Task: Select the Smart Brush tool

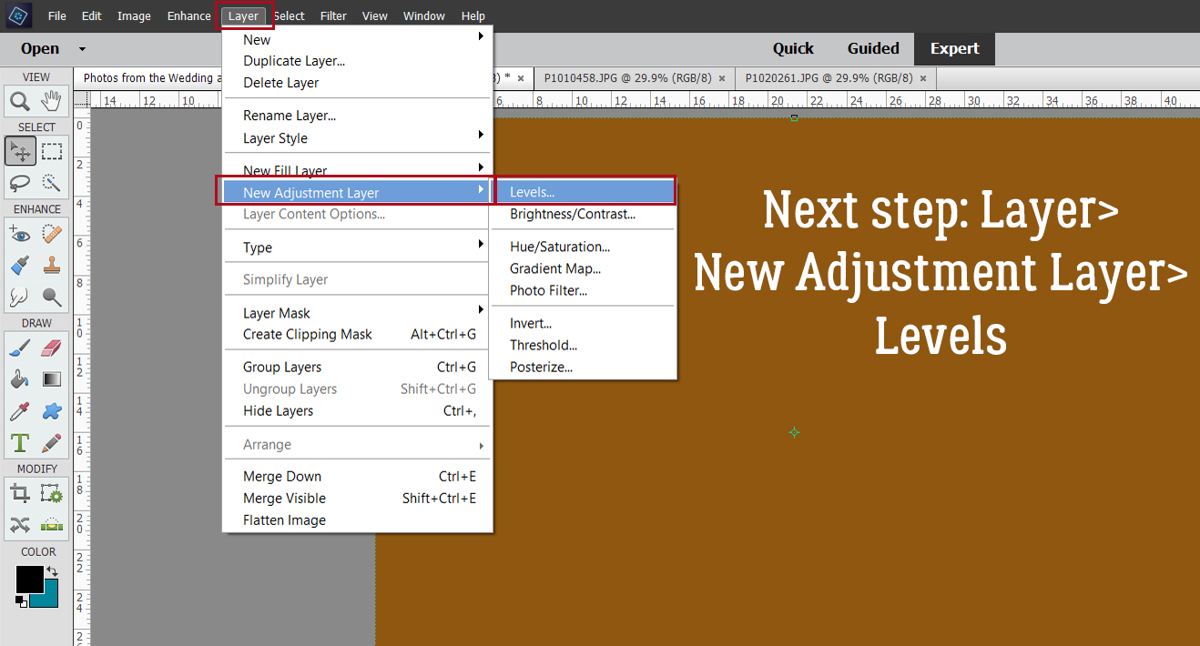Action: (x=20, y=265)
